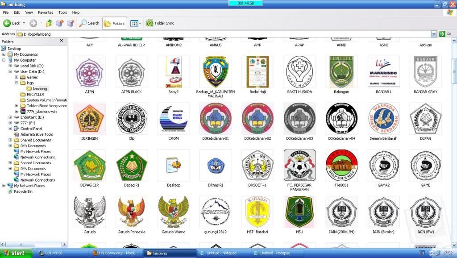Expand Tekken Blood Vengeance folder node

click(x=17, y=106)
